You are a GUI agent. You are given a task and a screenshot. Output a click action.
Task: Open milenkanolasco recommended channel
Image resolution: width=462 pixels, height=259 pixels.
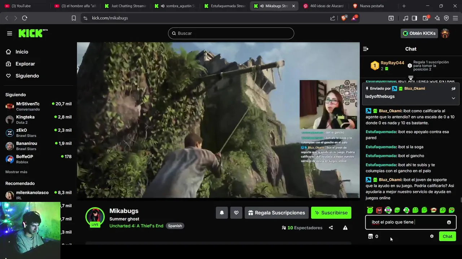click(39, 195)
